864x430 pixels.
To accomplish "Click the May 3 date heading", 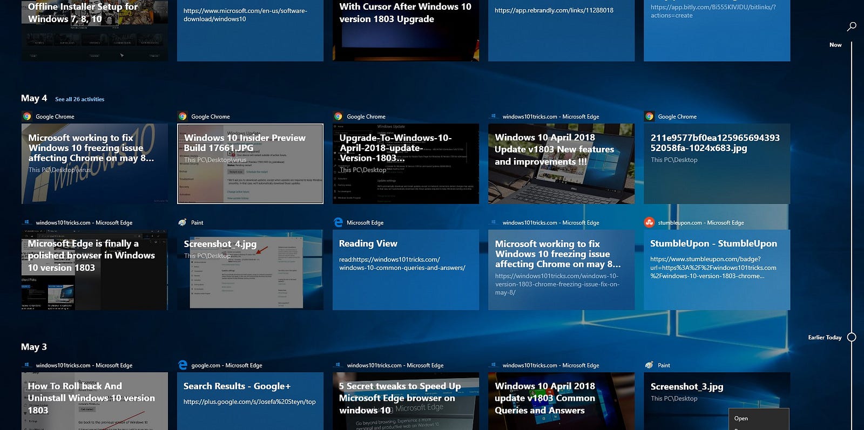I will [x=34, y=347].
